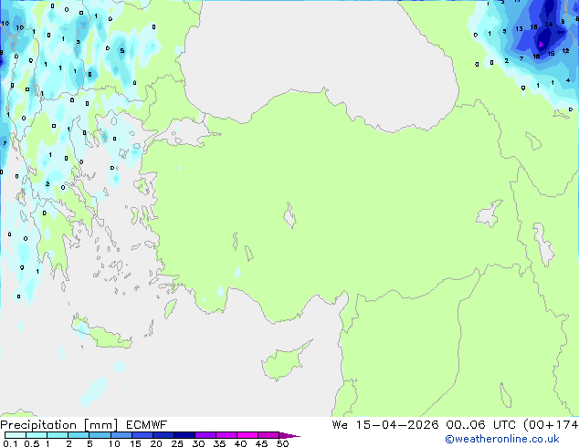
Task: Click the legend scale label '0.1'
Action: pos(10,443)
